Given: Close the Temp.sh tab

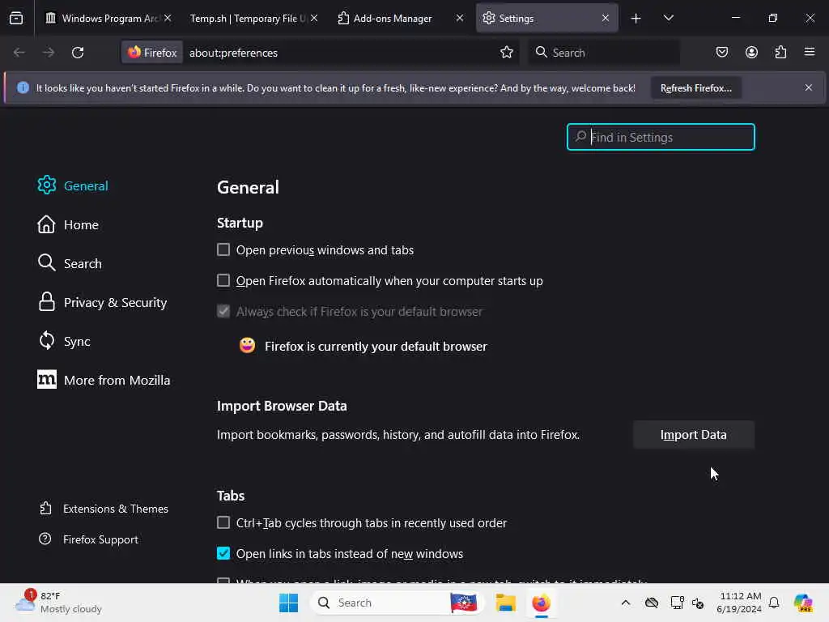Looking at the screenshot, I should point(314,18).
